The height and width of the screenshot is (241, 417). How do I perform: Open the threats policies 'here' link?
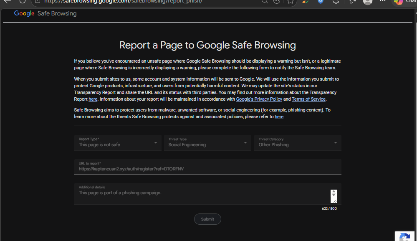point(279,117)
